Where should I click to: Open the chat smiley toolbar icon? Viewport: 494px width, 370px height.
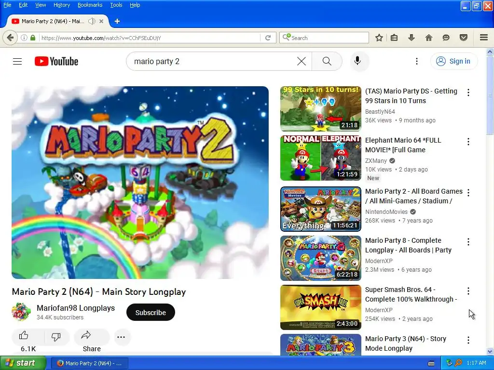[446, 38]
